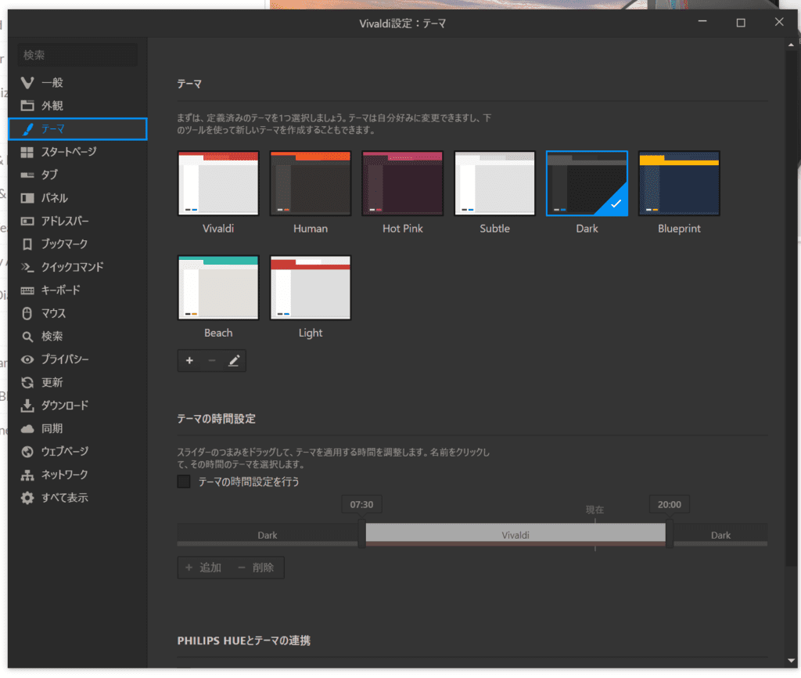Viewport: 801px width, 678px height.
Task: Click the ウェブページ globe icon
Action: pyautogui.click(x=27, y=452)
